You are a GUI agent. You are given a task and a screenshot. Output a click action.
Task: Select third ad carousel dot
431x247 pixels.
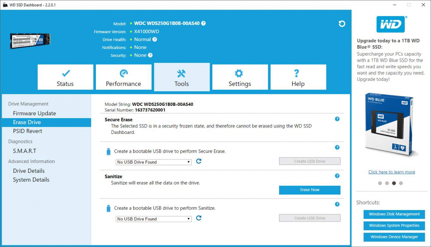point(394,183)
